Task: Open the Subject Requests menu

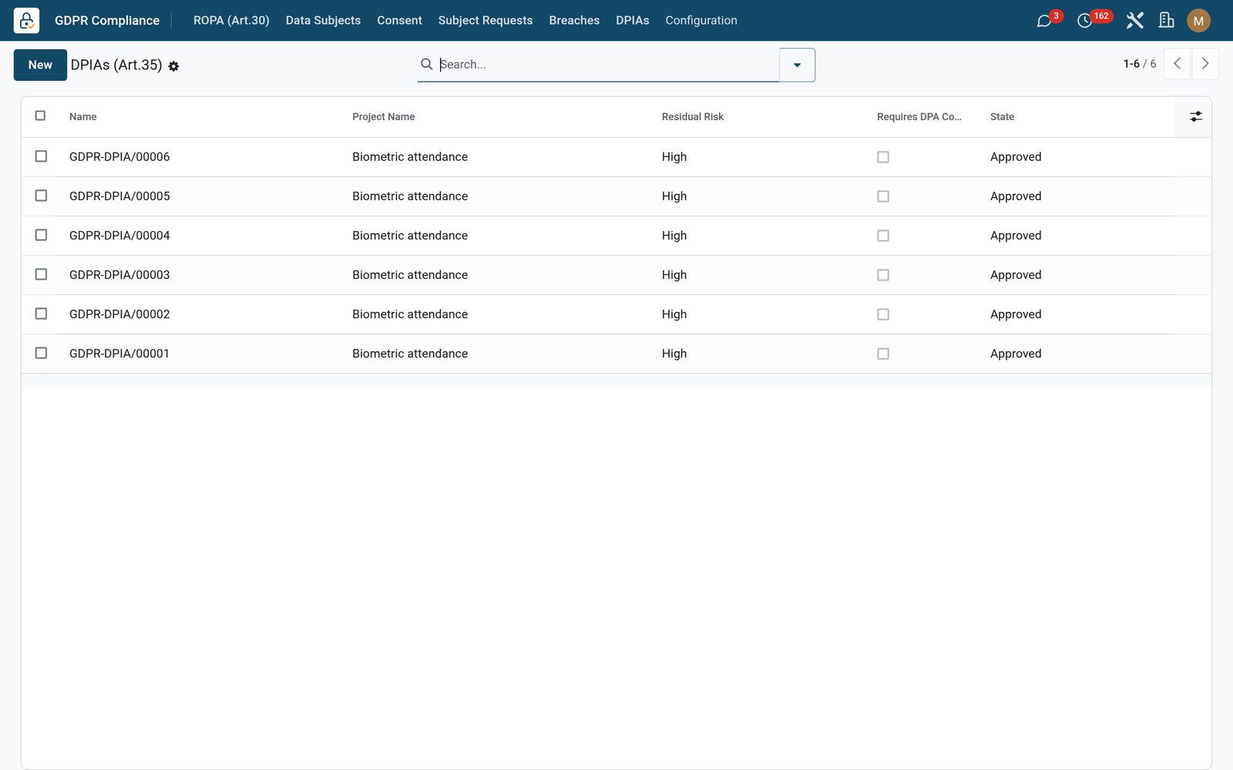Action: click(x=485, y=21)
